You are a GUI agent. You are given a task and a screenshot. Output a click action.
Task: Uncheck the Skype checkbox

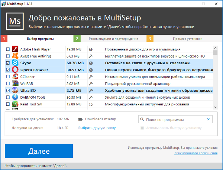tap(8, 63)
